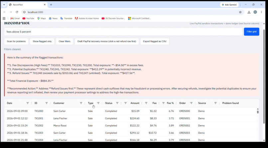Click the 2026-09-01 18:36 date cell

(17, 133)
